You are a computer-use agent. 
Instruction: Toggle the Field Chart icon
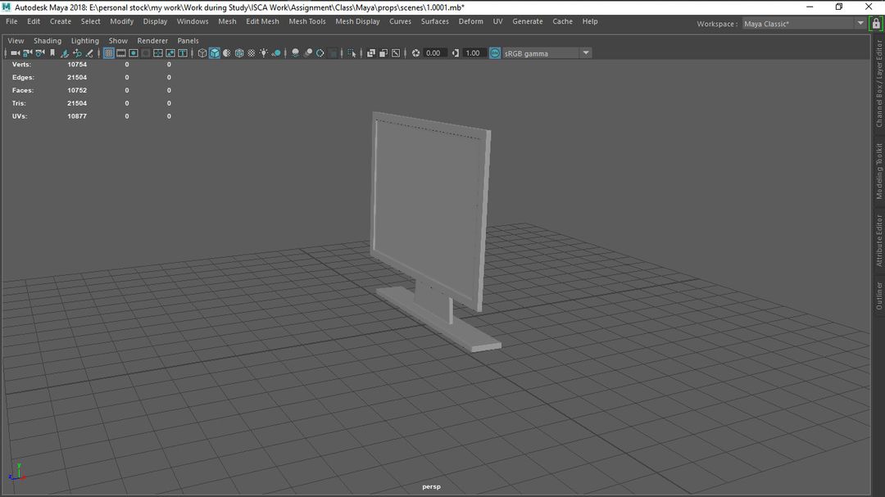[158, 53]
